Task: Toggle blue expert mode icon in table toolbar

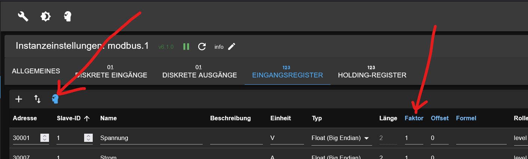Action: [x=55, y=99]
